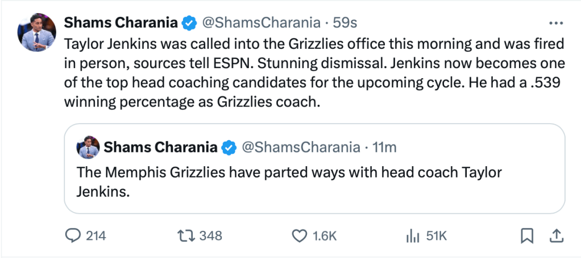Click the small avatar inside the quoted tweet
Screen dimensions: 581x258
click(x=88, y=147)
